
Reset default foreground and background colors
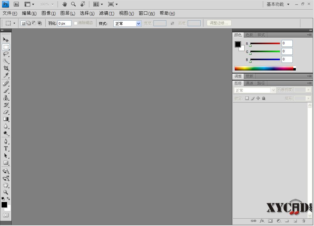tap(3, 199)
